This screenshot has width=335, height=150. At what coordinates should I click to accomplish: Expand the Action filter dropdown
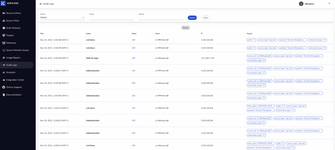[x=62, y=18]
